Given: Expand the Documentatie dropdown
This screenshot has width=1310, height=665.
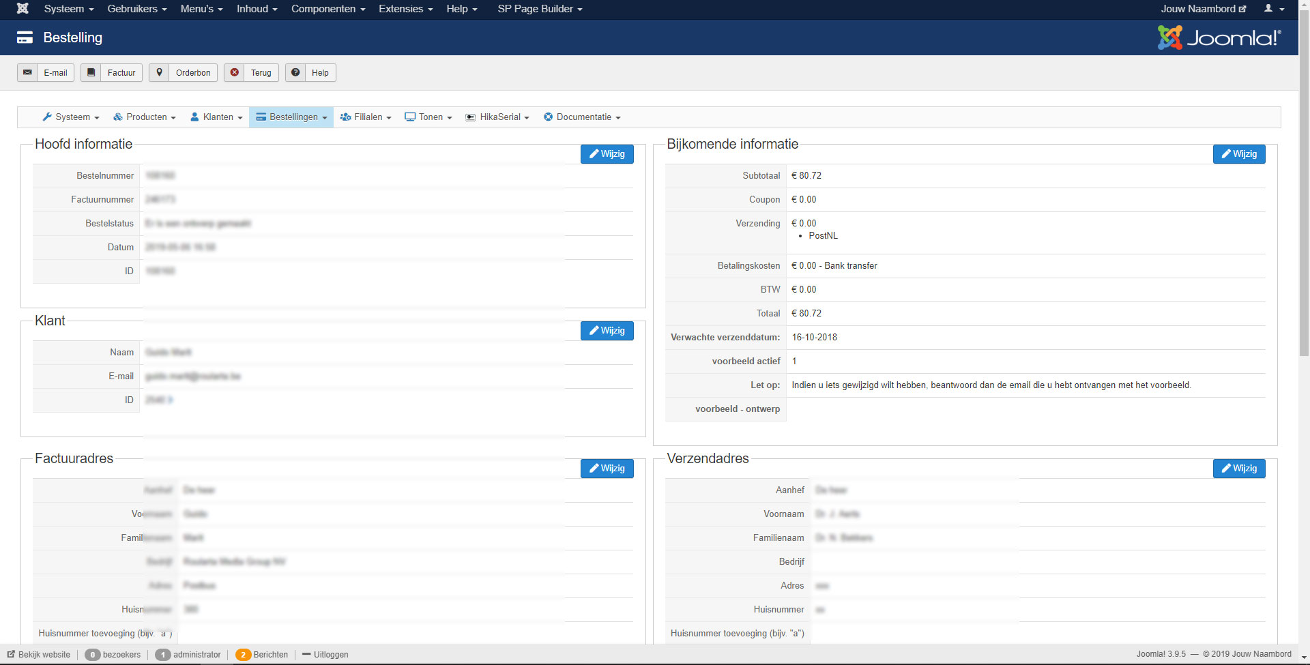Looking at the screenshot, I should pos(582,117).
